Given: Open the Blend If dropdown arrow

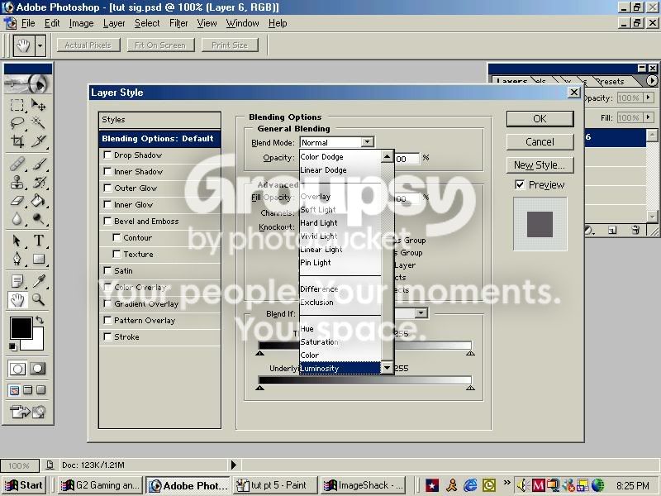Looking at the screenshot, I should pyautogui.click(x=421, y=313).
